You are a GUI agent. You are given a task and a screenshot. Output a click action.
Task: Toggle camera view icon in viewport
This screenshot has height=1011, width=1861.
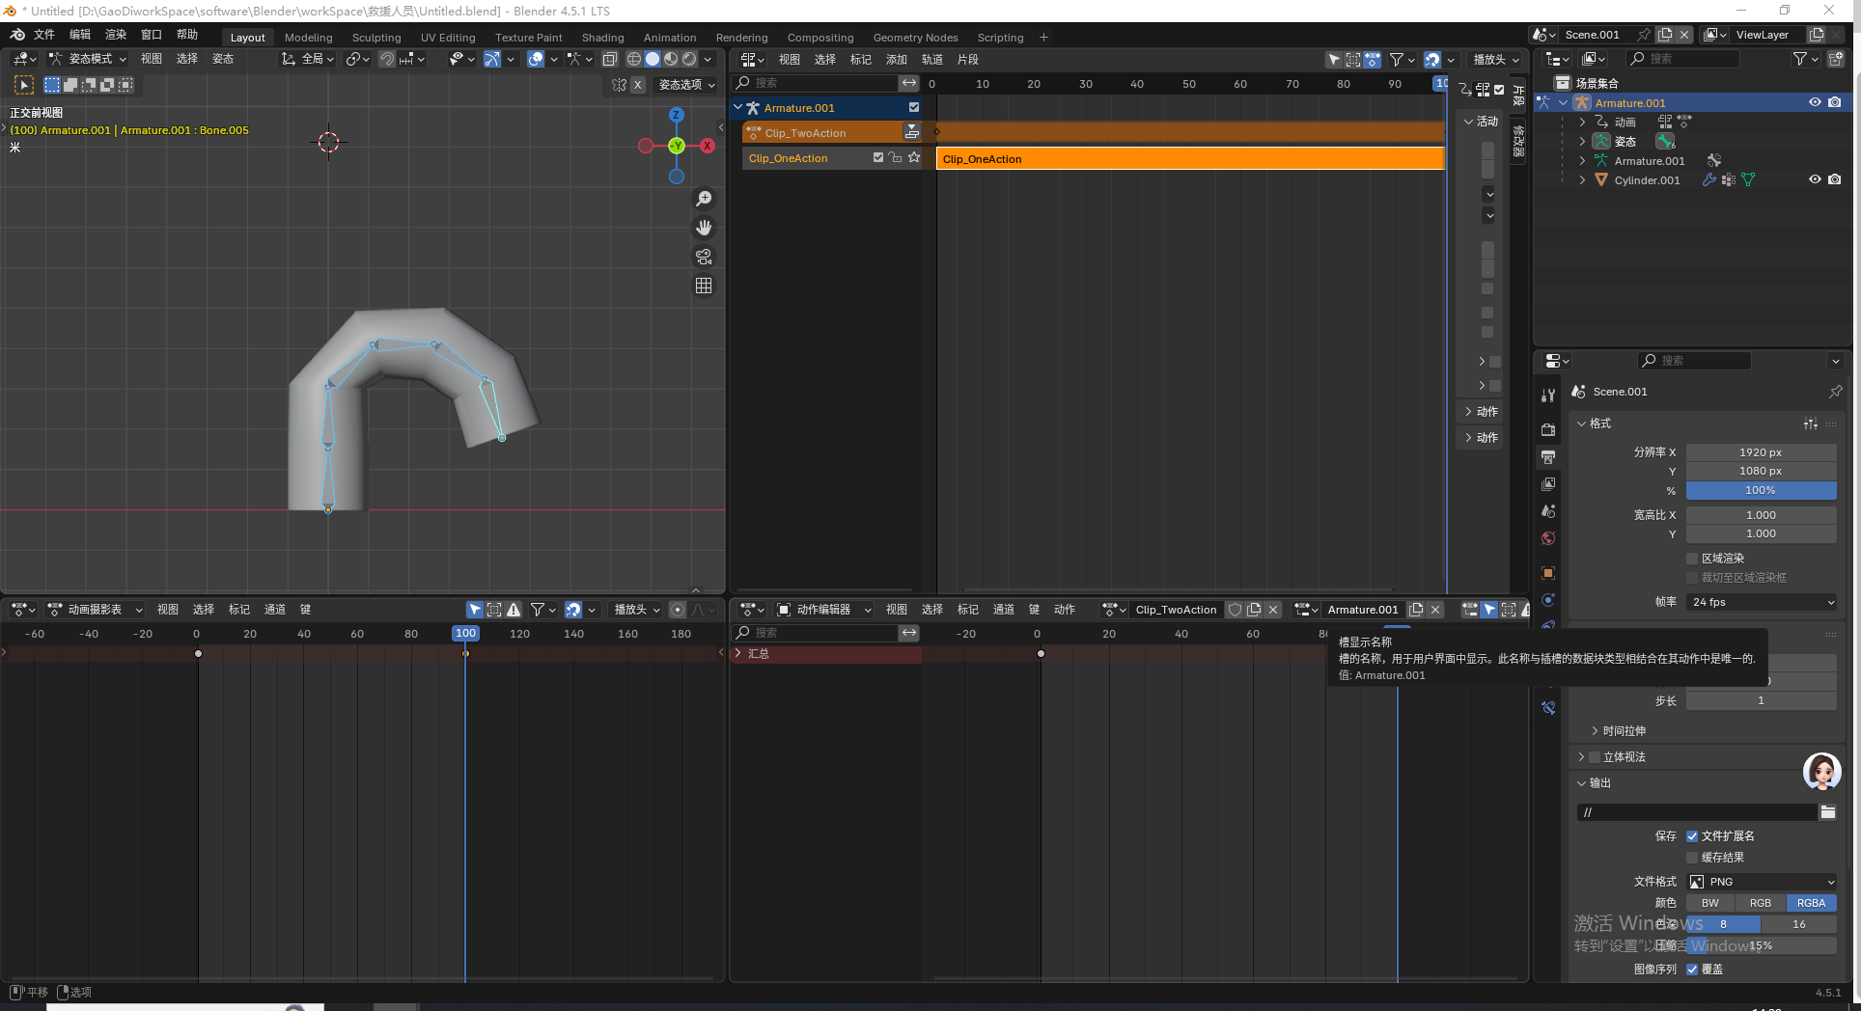[704, 257]
